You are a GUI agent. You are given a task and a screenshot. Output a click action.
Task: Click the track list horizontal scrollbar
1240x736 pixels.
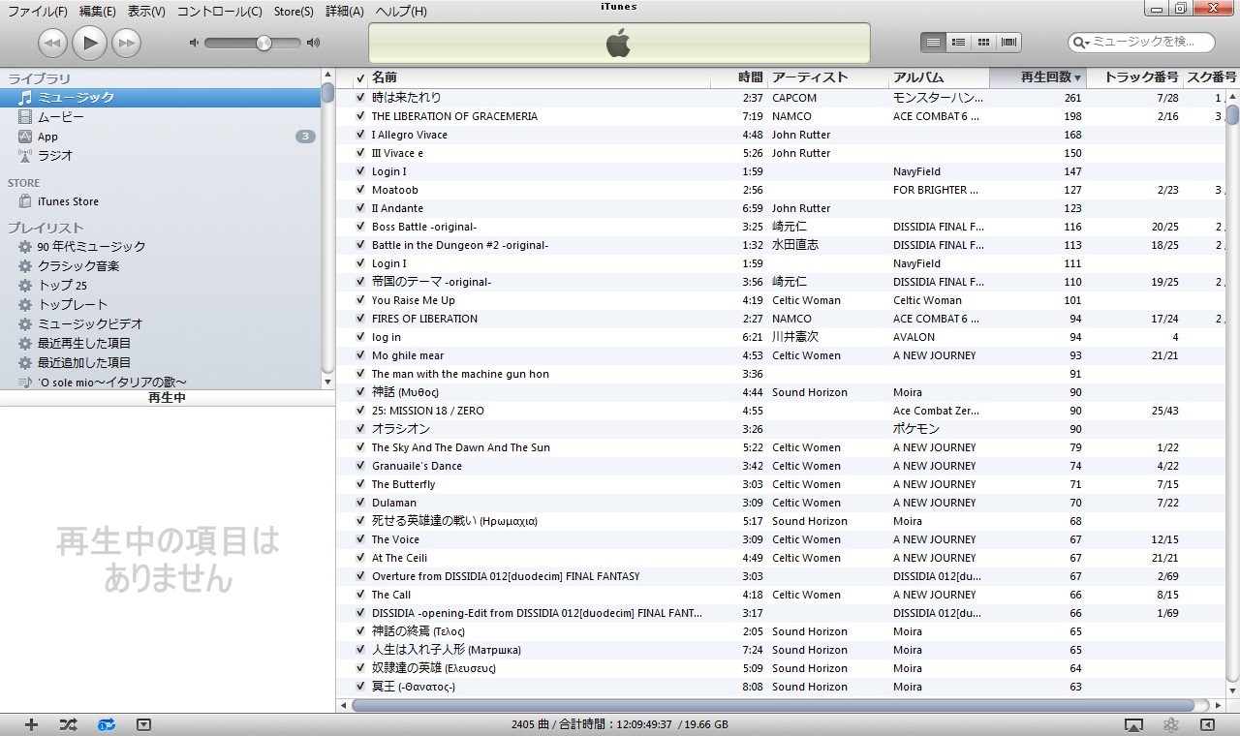click(781, 705)
